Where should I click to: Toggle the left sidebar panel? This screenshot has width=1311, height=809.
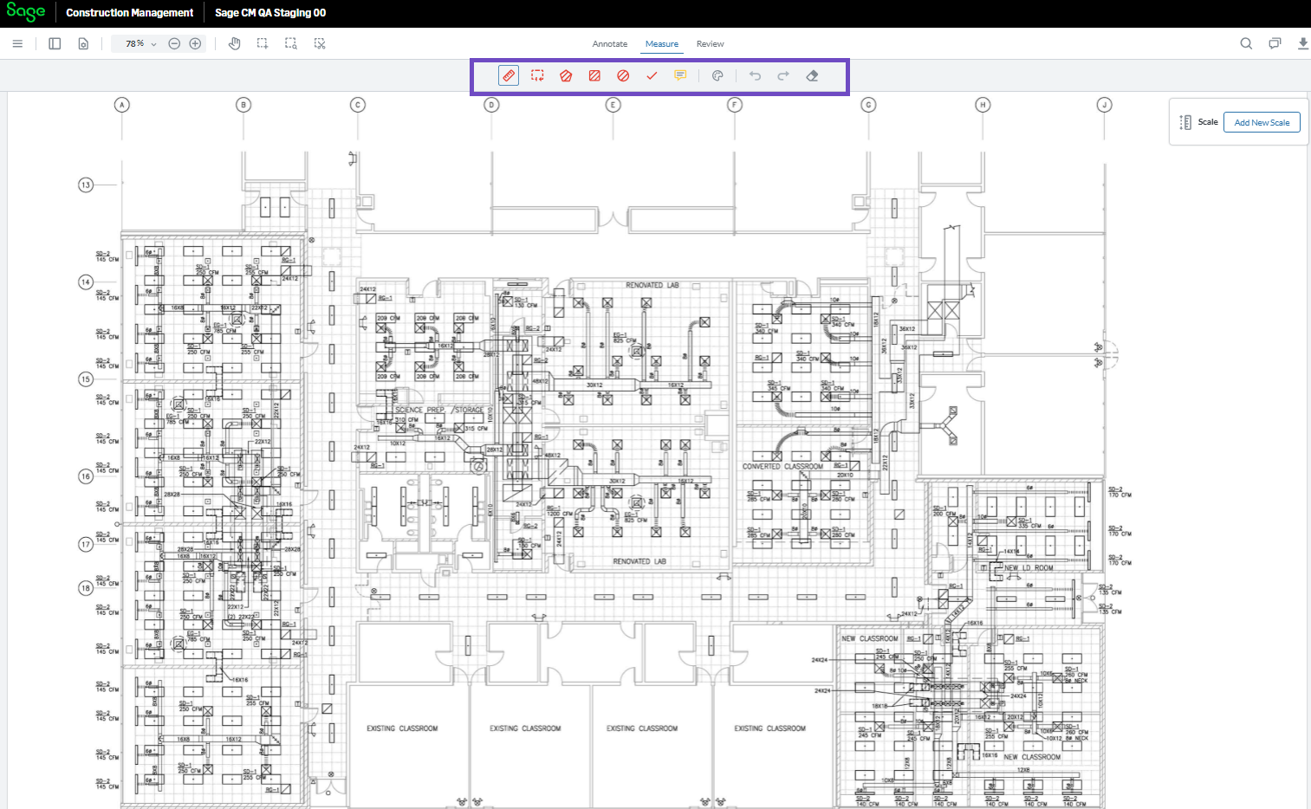pos(55,43)
